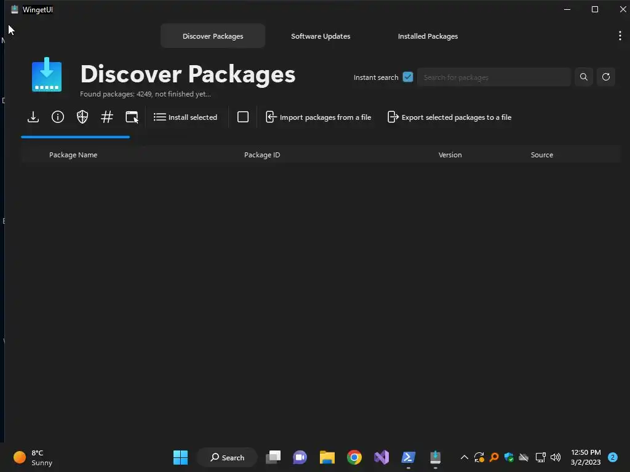The image size is (630, 472).
Task: Click the orange magnifier tray icon
Action: point(494,457)
